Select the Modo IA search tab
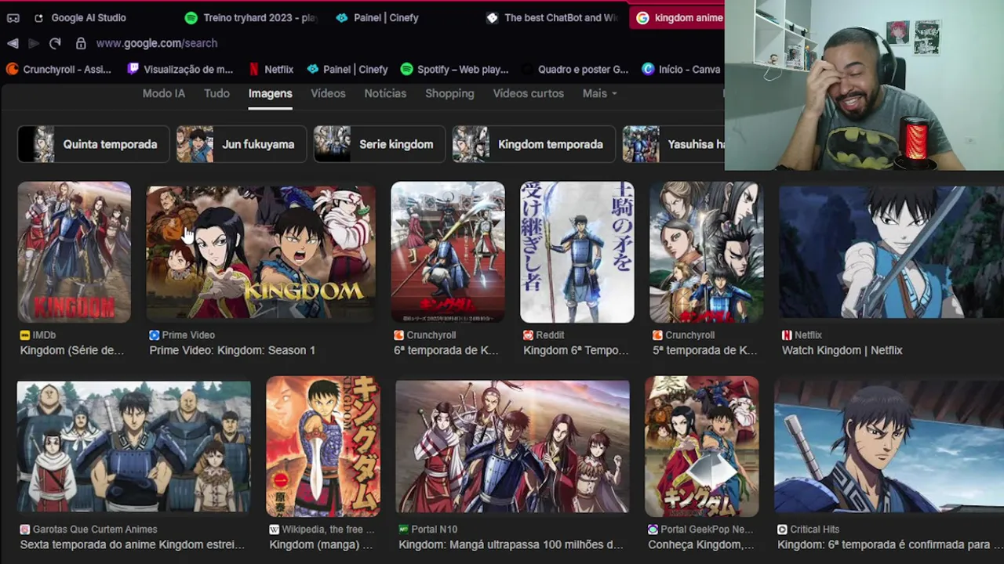The image size is (1004, 564). pos(164,93)
